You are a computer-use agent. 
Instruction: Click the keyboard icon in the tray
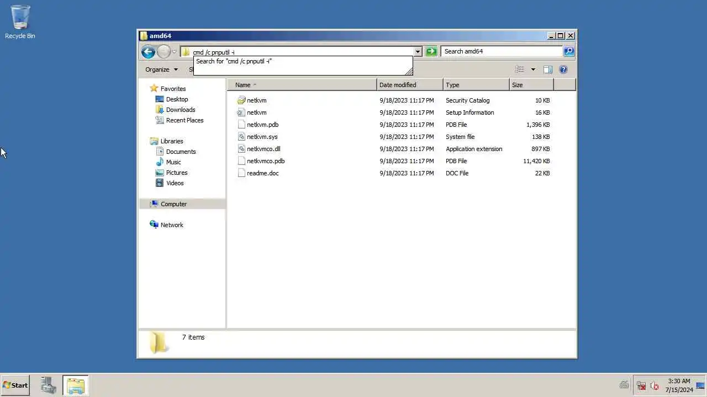pyautogui.click(x=624, y=385)
